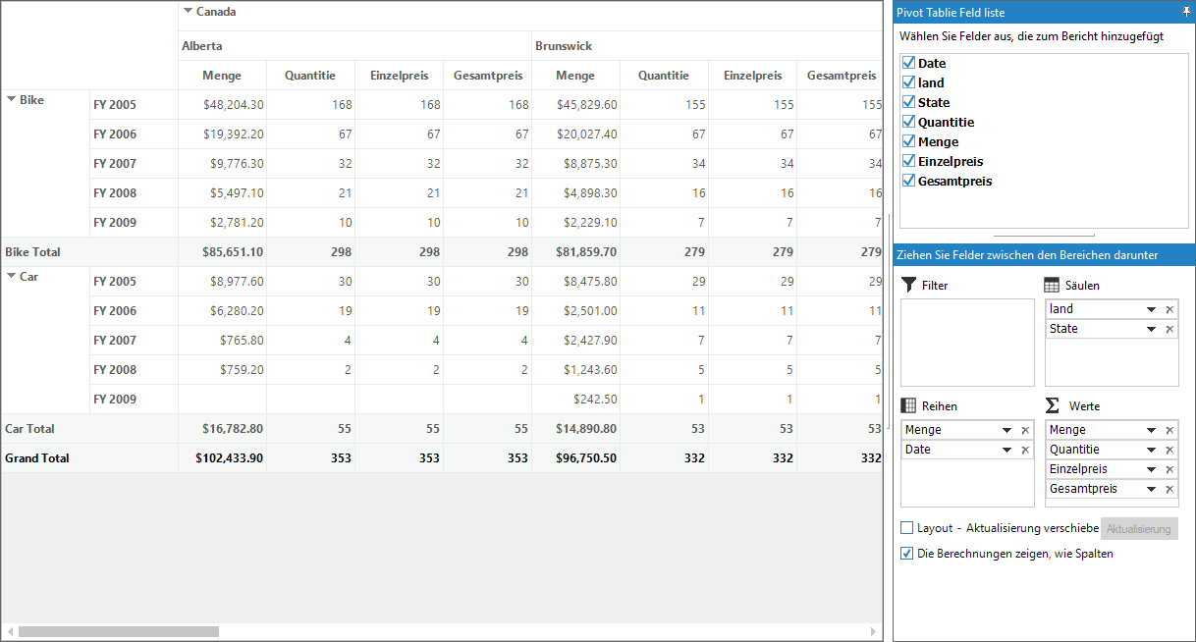Click the Filter funnel icon

coord(908,285)
